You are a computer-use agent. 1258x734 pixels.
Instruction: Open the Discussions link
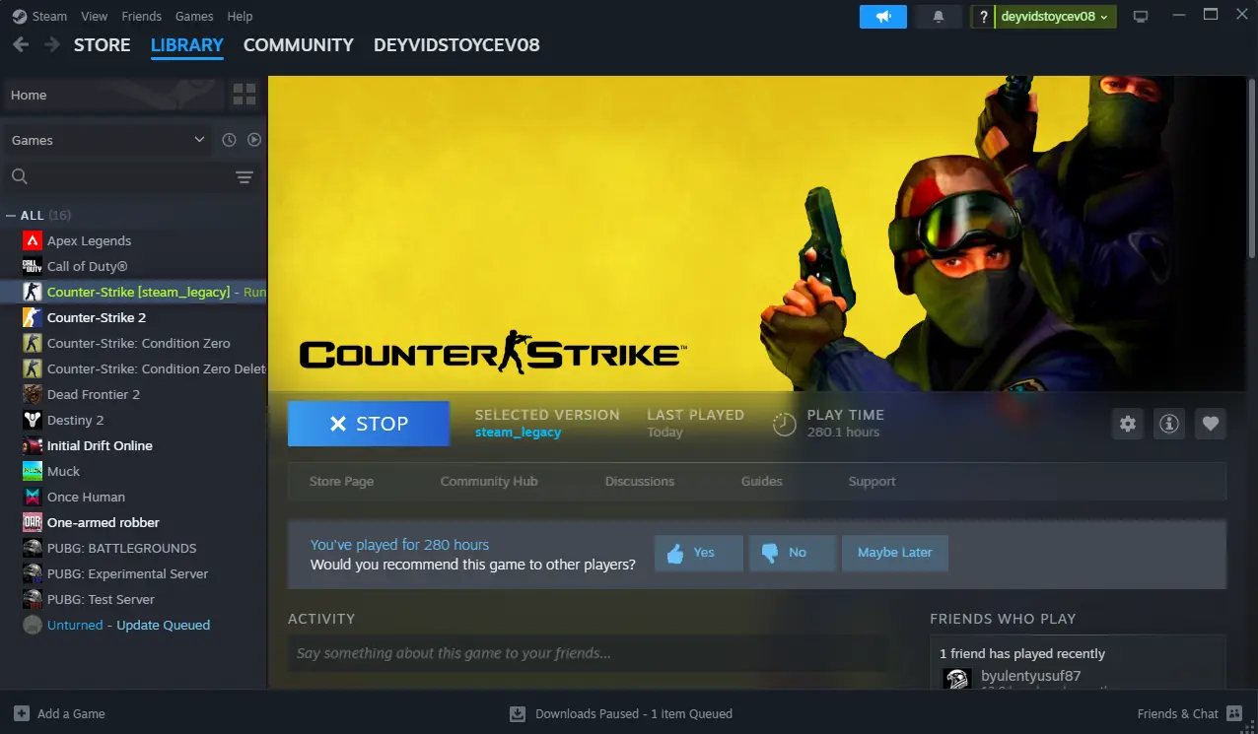coord(640,482)
